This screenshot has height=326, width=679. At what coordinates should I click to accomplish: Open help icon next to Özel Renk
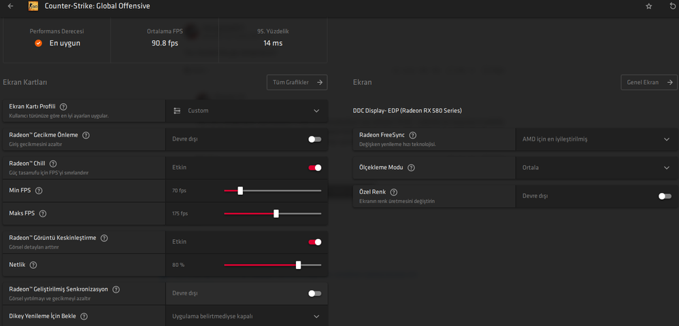click(394, 192)
